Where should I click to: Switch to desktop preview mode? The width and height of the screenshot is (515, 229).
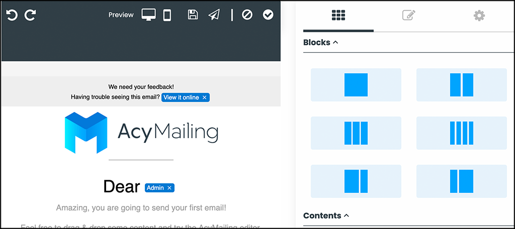pyautogui.click(x=148, y=15)
